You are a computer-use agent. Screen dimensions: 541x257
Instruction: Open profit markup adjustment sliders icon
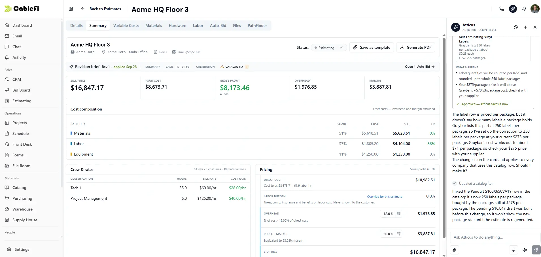(x=399, y=234)
